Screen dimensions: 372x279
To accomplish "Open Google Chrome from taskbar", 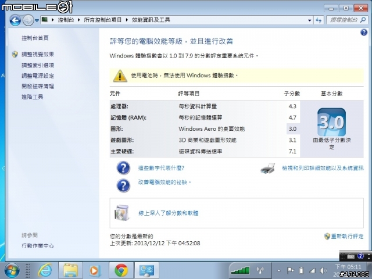I will pos(121,271).
